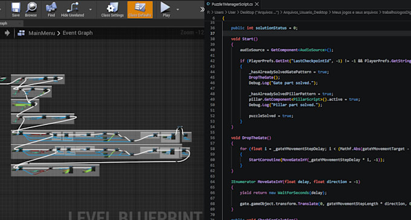
Task: Open the Play options dropdown arrow
Action: tap(178, 10)
